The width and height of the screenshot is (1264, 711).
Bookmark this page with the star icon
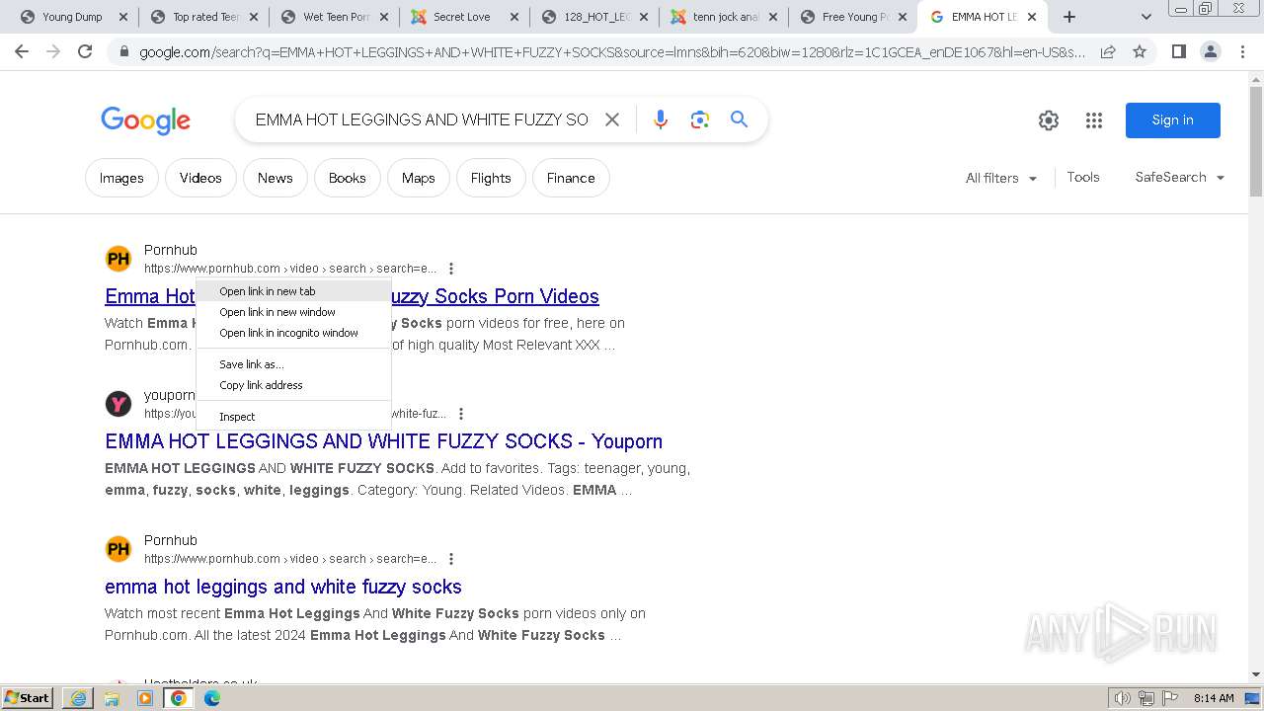(1140, 51)
